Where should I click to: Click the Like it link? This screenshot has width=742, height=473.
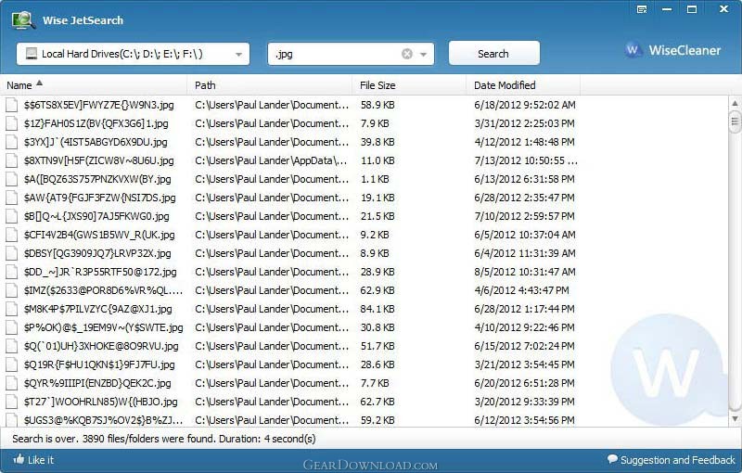[41, 460]
